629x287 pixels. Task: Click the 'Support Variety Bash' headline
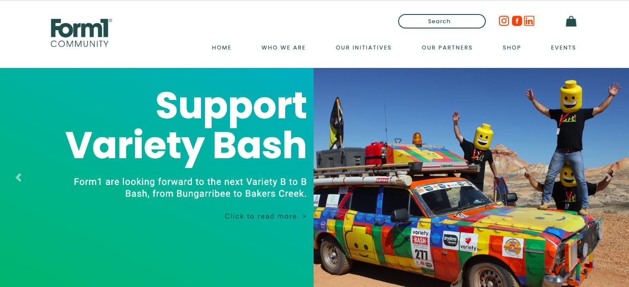[x=186, y=127]
